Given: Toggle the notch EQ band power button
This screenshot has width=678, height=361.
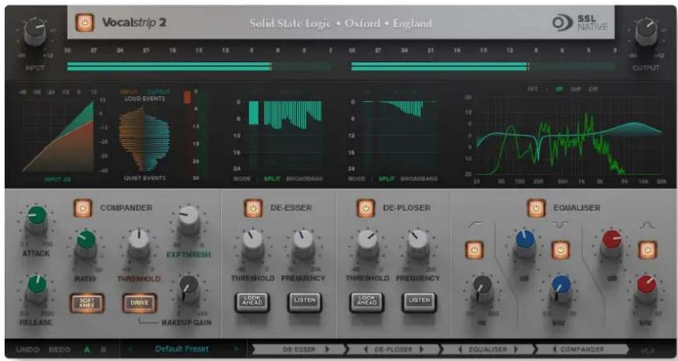Looking at the screenshot, I should 561,250.
